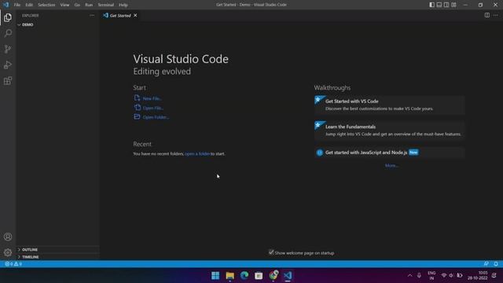The width and height of the screenshot is (503, 283).
Task: Open the Terminal menu
Action: 106,5
